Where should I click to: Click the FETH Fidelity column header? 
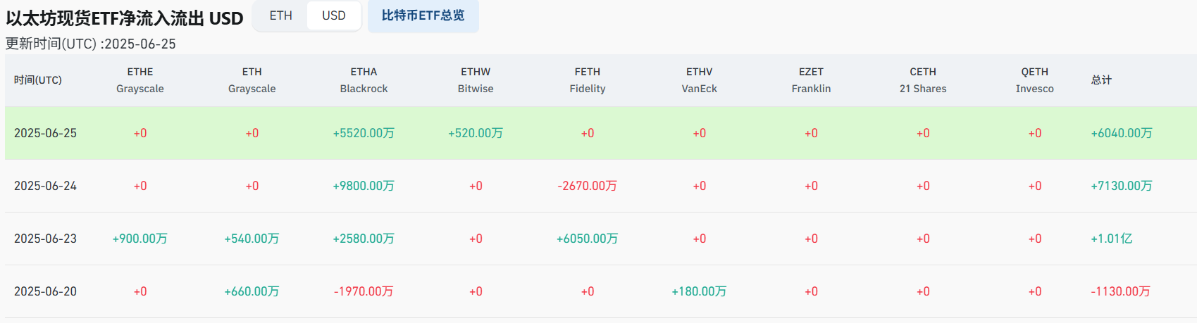(588, 80)
